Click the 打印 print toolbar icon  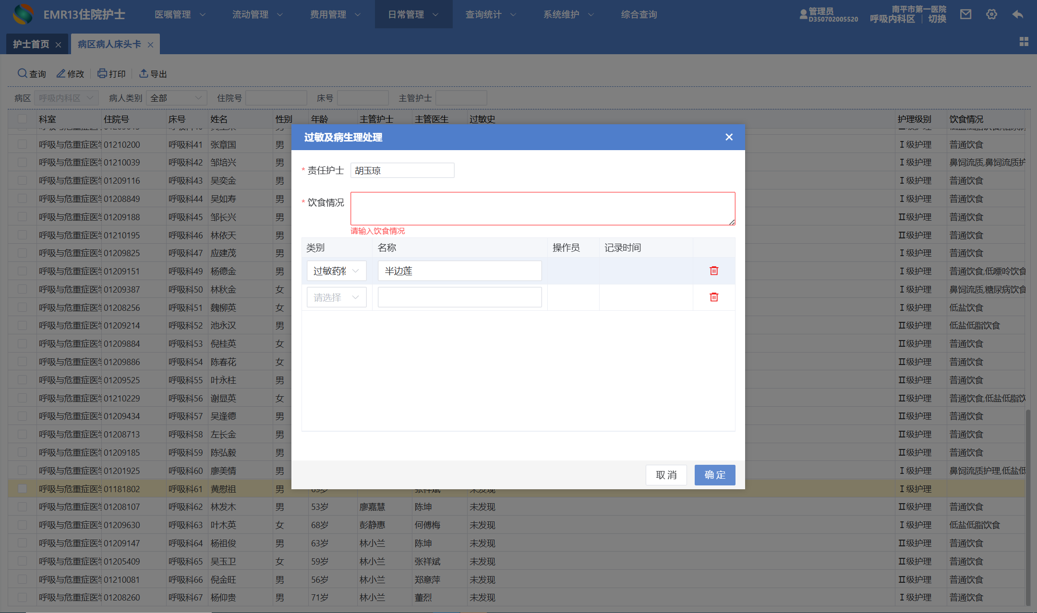pos(102,73)
